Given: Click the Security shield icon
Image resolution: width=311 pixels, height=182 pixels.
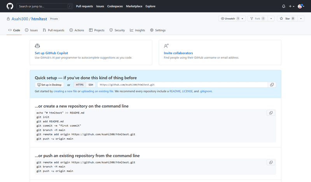Looking at the screenshot, I should coord(111,30).
